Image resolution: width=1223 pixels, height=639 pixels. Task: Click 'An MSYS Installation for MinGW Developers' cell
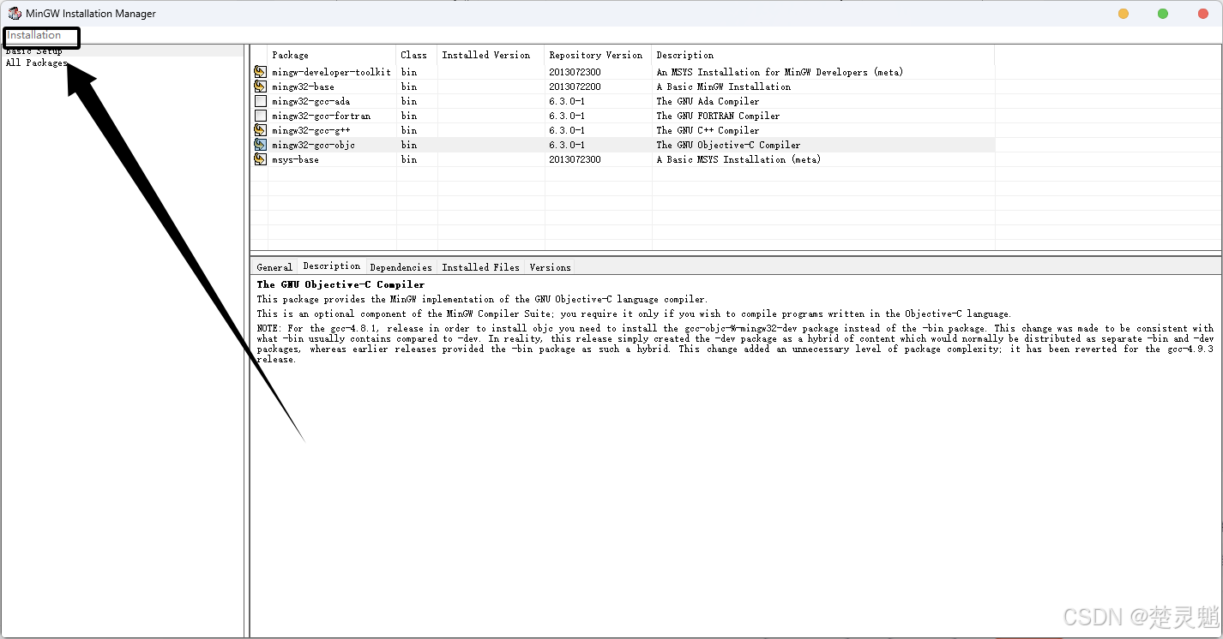tap(780, 72)
